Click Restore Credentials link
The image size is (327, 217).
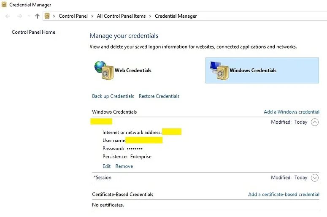[159, 96]
